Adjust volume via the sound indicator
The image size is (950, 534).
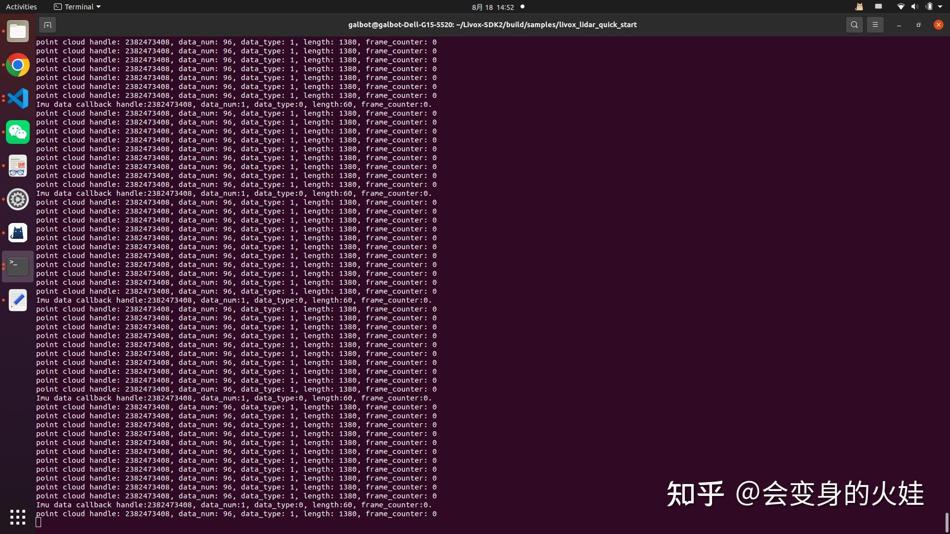coord(914,6)
